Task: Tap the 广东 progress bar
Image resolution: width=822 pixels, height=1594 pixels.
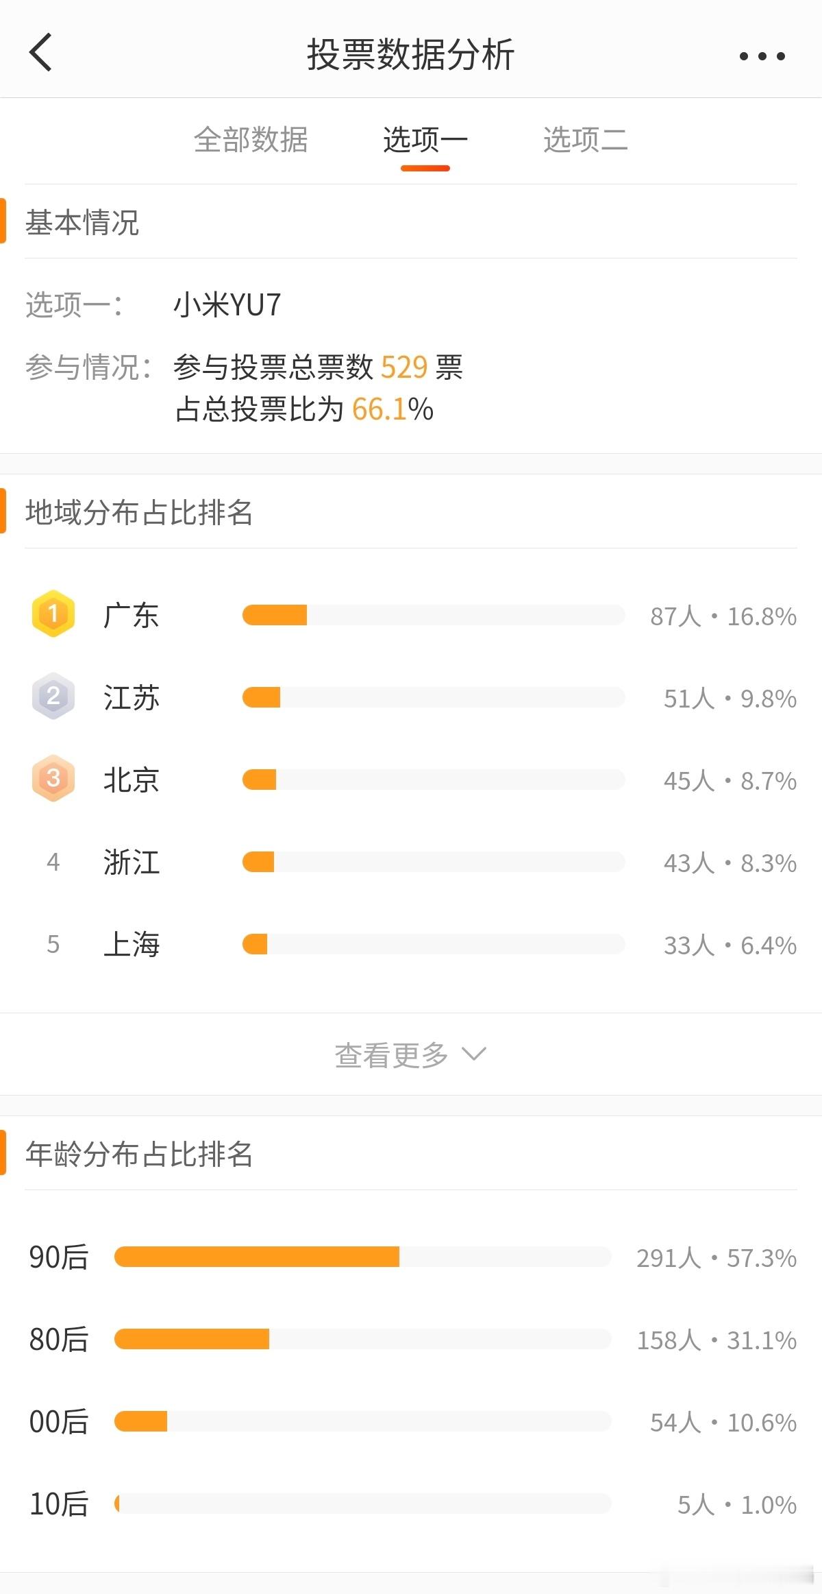Action: pos(434,615)
